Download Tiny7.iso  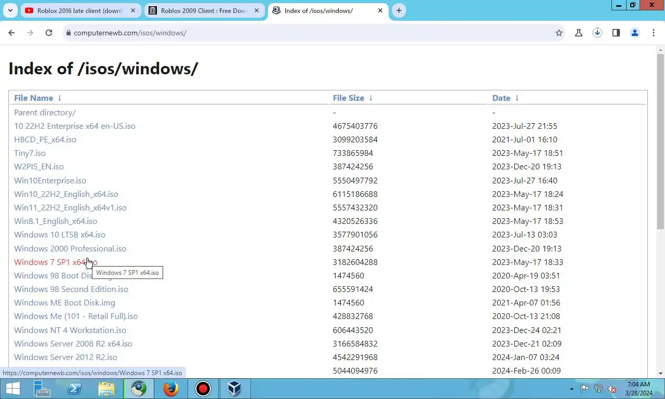click(30, 153)
